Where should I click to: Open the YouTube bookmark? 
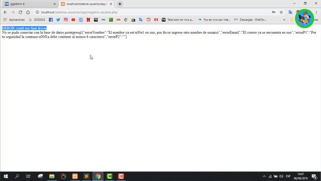pyautogui.click(x=73, y=20)
